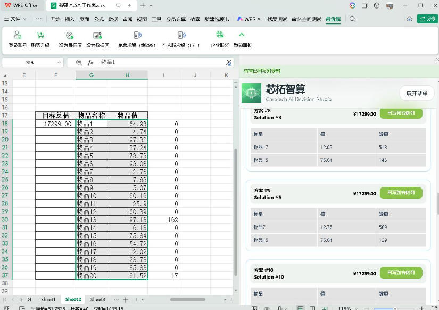Open the 企业联系 enterprise contact icon
Screen dimensions: 439x310
point(220,35)
